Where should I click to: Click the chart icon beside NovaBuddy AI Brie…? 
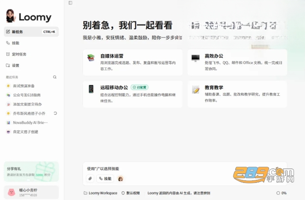point(8,123)
